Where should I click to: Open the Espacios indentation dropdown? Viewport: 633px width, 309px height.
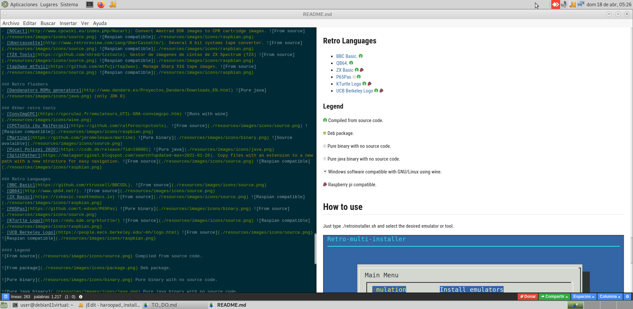tap(584, 296)
